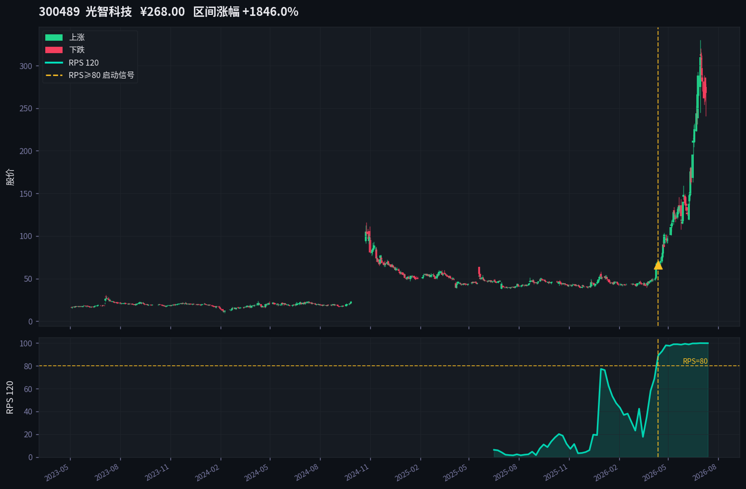Click the RPS 120 y-axis label
Viewport: 746px width, 489px height.
point(10,398)
